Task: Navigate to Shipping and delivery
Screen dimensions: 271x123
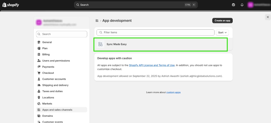Action: coord(55,85)
